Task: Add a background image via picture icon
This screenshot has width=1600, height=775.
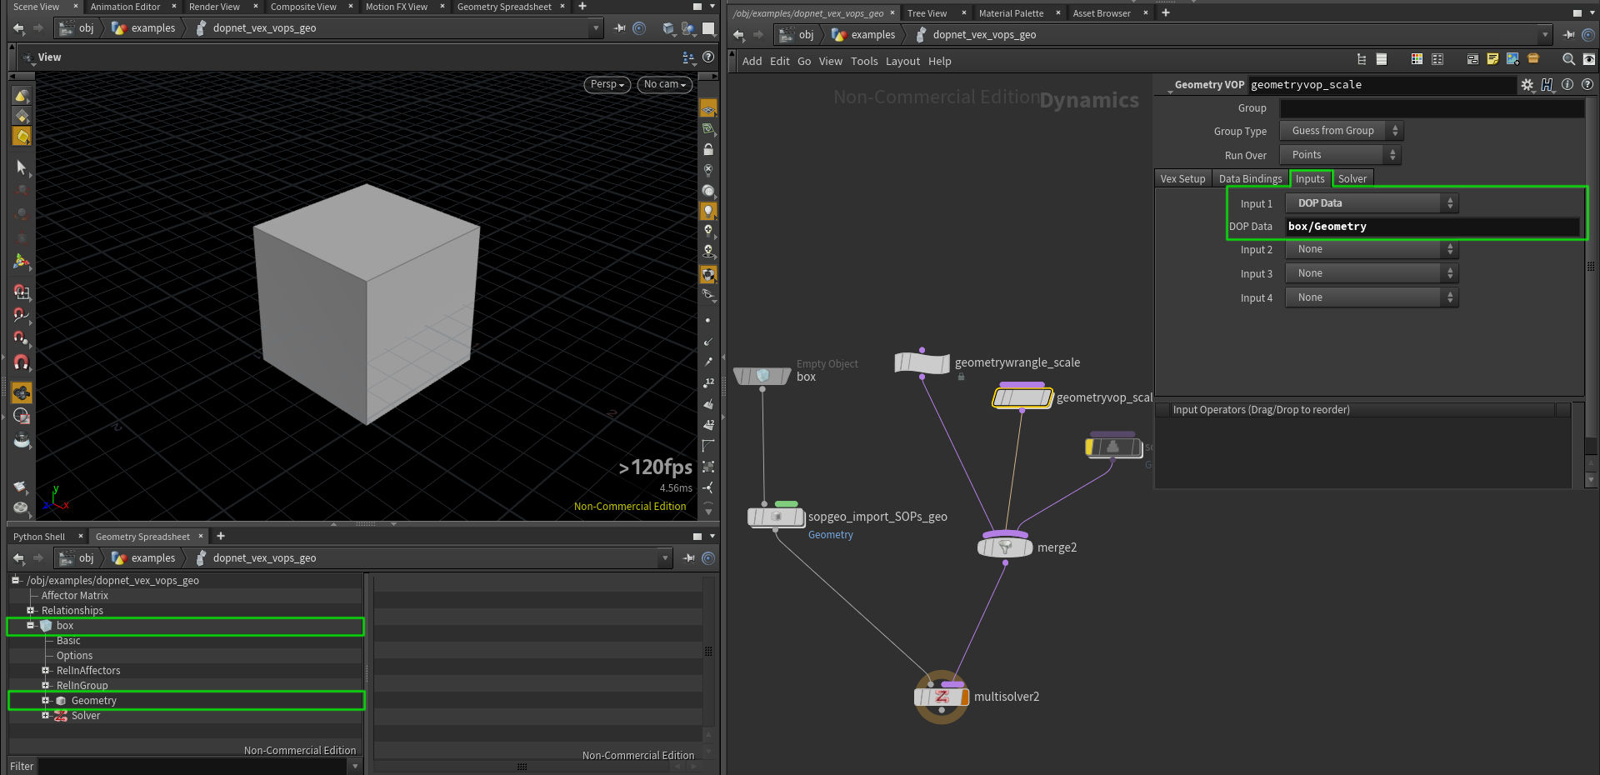Action: point(1512,59)
